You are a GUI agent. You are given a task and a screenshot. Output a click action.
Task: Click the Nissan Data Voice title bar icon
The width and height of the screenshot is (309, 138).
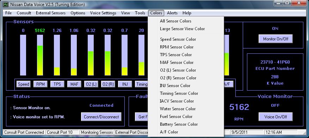pyautogui.click(x=6, y=4)
